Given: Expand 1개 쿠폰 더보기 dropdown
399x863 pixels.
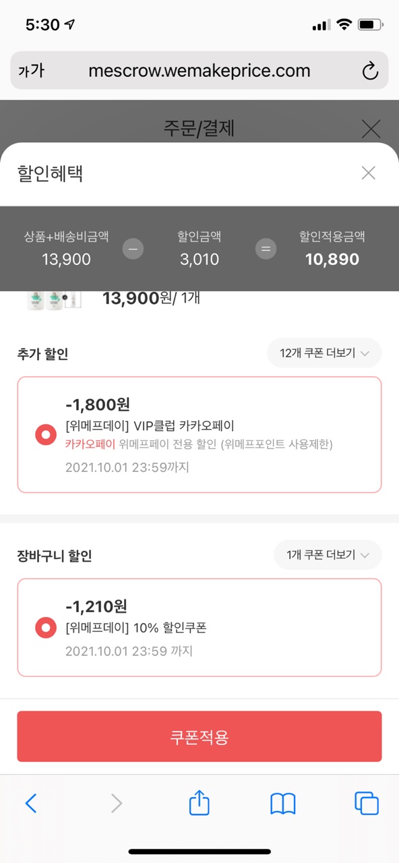Looking at the screenshot, I should (328, 555).
